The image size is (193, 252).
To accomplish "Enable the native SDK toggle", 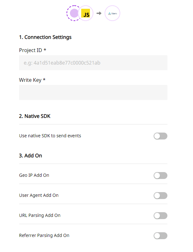I will pyautogui.click(x=161, y=136).
